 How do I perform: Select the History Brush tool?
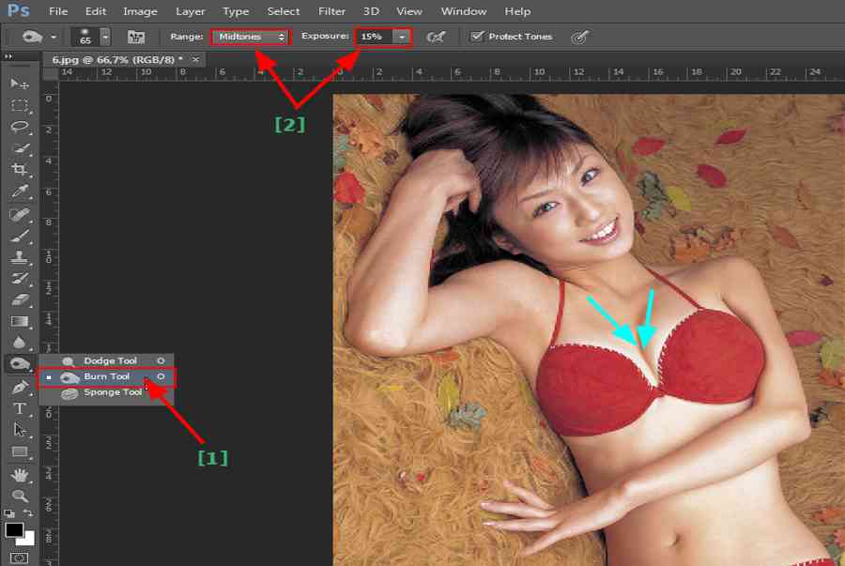tap(20, 279)
